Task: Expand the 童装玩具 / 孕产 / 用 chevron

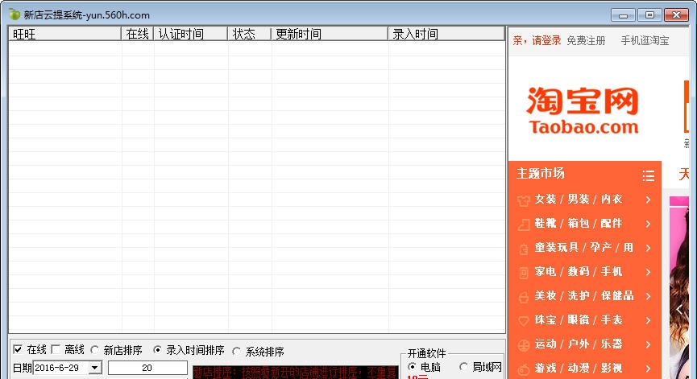Action: point(649,248)
